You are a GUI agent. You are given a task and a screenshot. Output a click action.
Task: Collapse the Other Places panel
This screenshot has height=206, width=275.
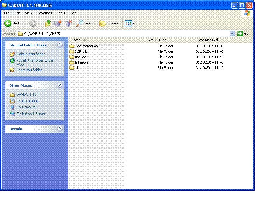point(60,85)
